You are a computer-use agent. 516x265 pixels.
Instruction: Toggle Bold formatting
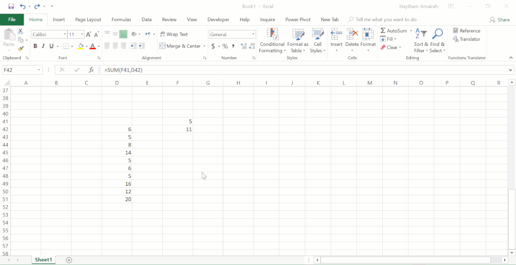(35, 46)
